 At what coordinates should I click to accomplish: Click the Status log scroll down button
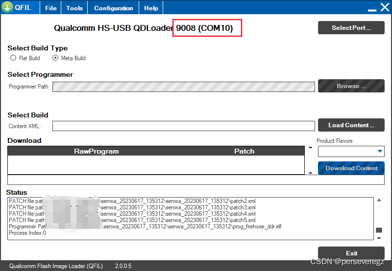pyautogui.click(x=379, y=238)
